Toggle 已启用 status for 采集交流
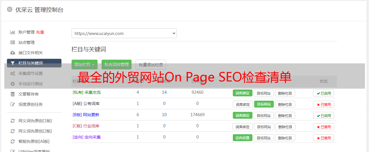369x152 pixels. tap(324, 93)
